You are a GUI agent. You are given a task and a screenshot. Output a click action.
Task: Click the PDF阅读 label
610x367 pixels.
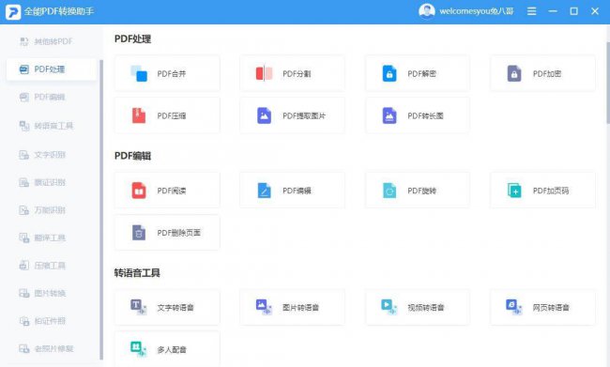click(172, 191)
